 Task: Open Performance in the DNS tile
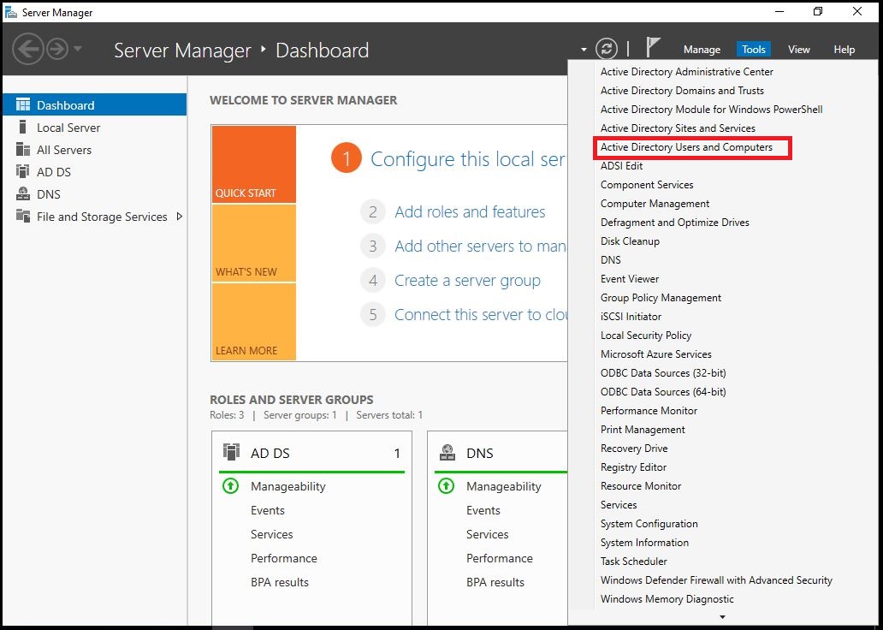(500, 558)
